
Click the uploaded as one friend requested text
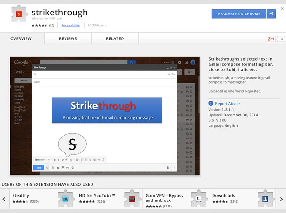pyautogui.click(x=235, y=91)
